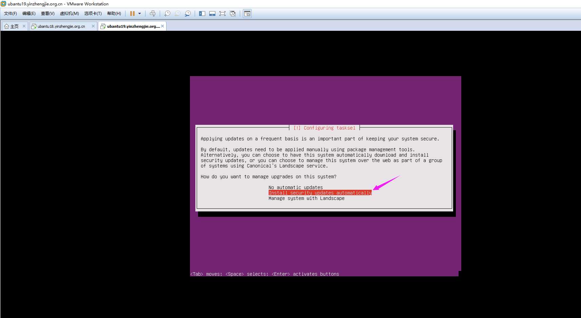Select Manage system with Landscape
The image size is (581, 318).
(x=306, y=198)
